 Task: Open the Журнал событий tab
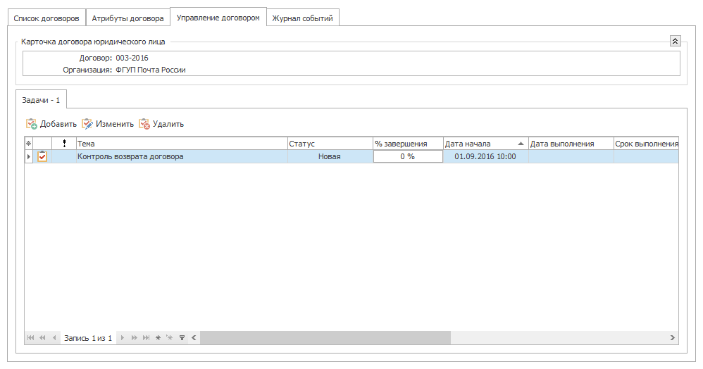[x=303, y=18]
